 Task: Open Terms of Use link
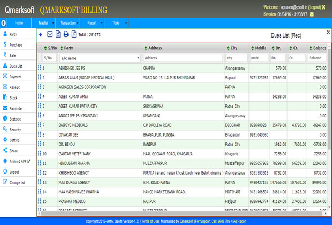pyautogui.click(x=150, y=221)
